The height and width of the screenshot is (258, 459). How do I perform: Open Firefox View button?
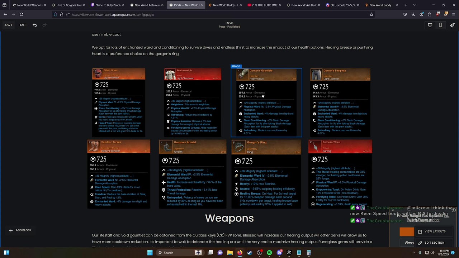[4, 5]
